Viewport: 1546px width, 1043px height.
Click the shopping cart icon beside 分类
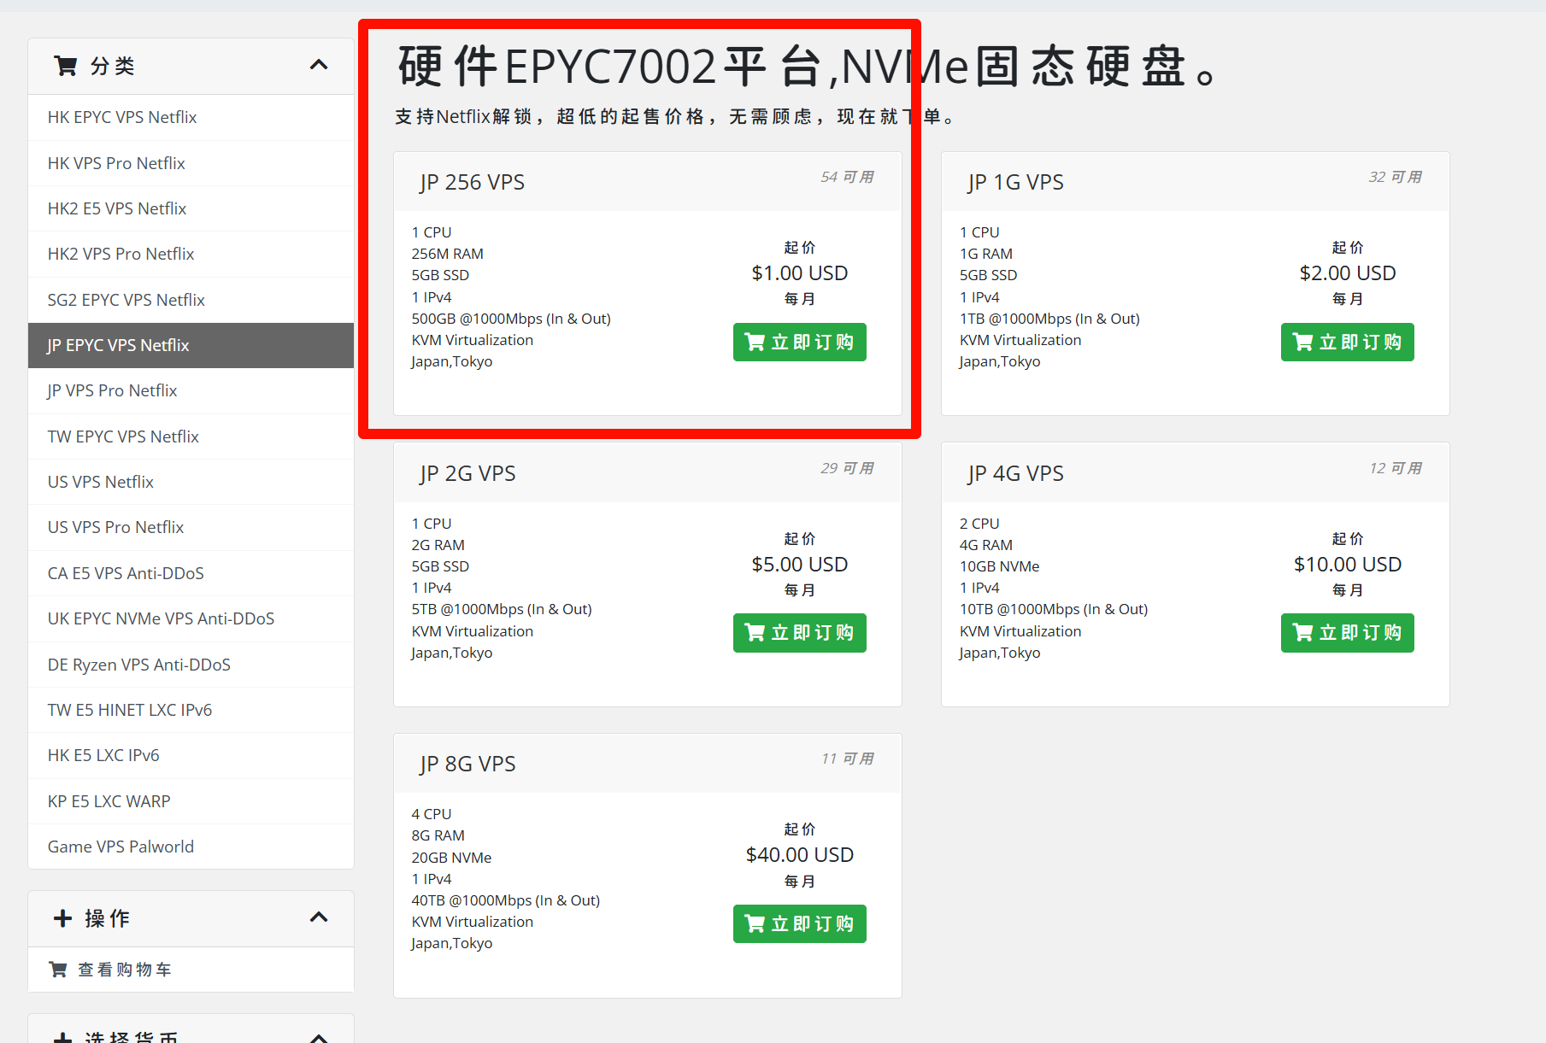click(65, 66)
